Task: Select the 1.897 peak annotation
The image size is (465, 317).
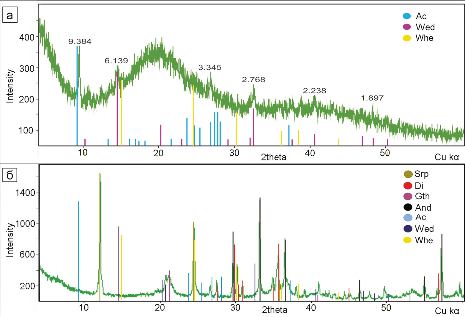Action: [x=372, y=98]
